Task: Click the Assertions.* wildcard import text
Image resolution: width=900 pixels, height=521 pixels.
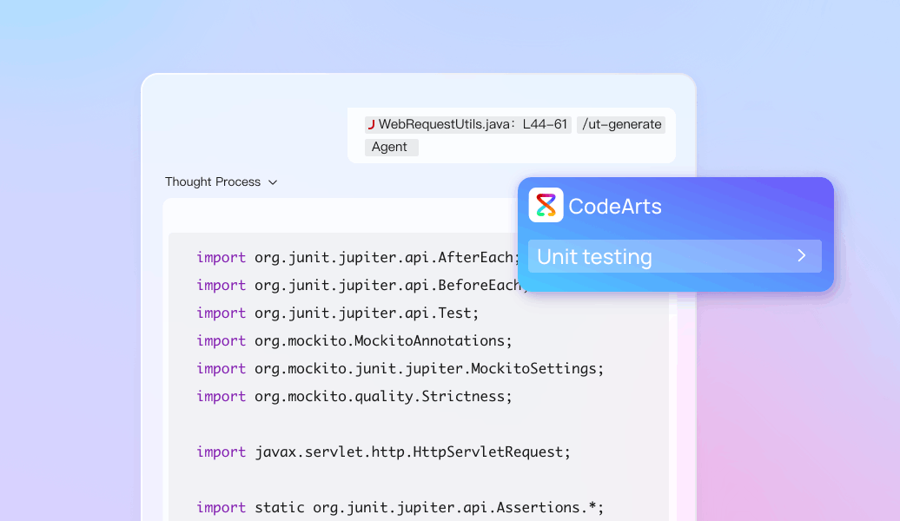Action: tap(556, 507)
